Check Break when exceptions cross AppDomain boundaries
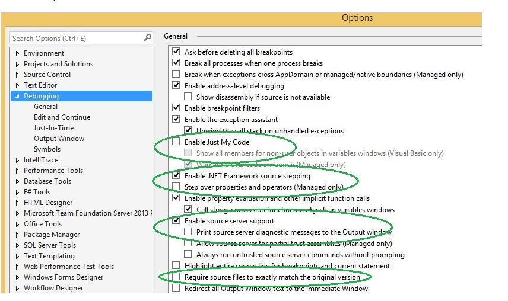This screenshot has height=301, width=508. coord(176,74)
